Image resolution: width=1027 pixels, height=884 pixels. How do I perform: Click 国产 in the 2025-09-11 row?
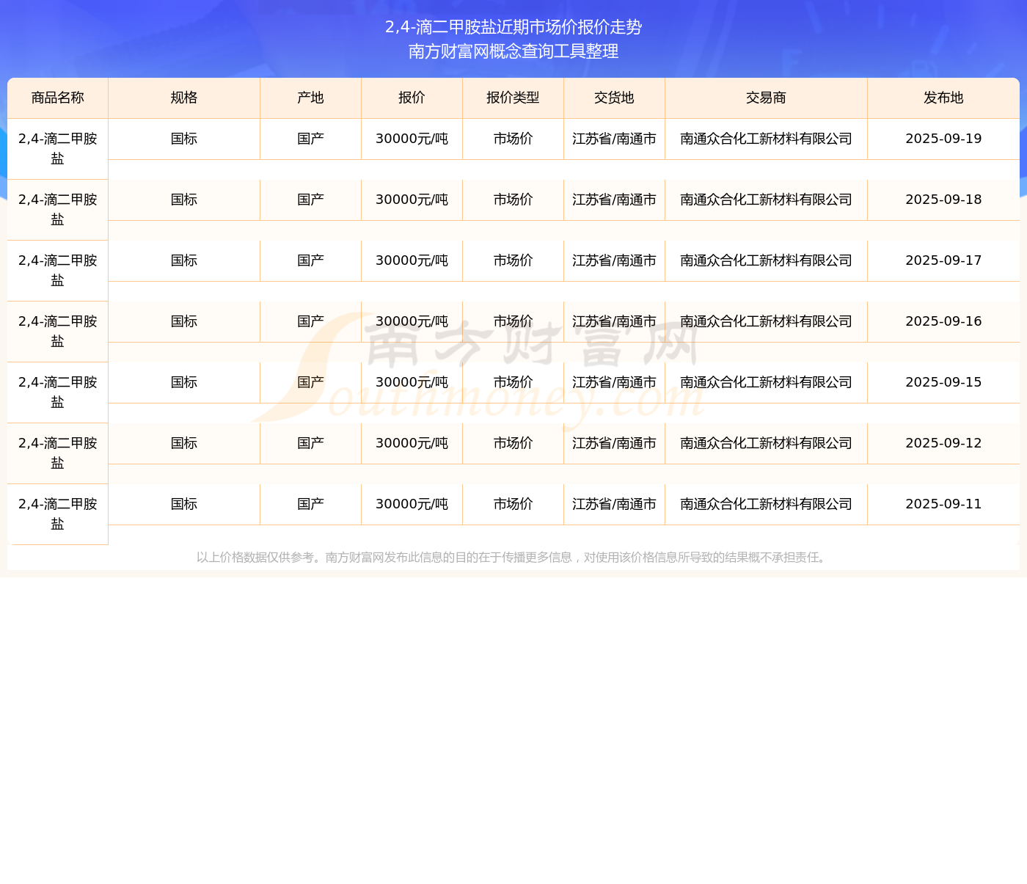(310, 504)
